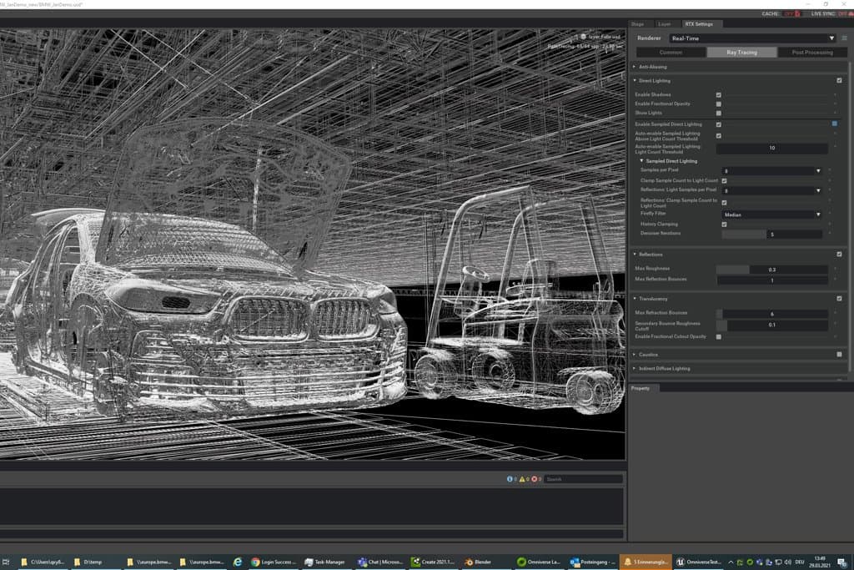This screenshot has width=854, height=570.
Task: Switch to the Layer tab
Action: pyautogui.click(x=665, y=24)
